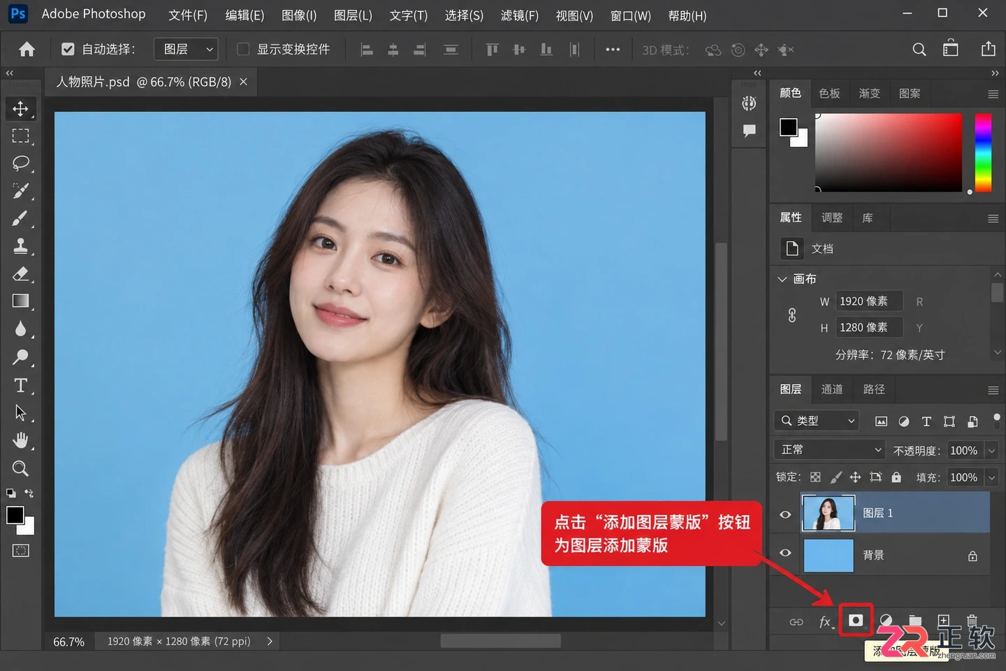Hide the 背景 layer eye icon

[x=785, y=553]
